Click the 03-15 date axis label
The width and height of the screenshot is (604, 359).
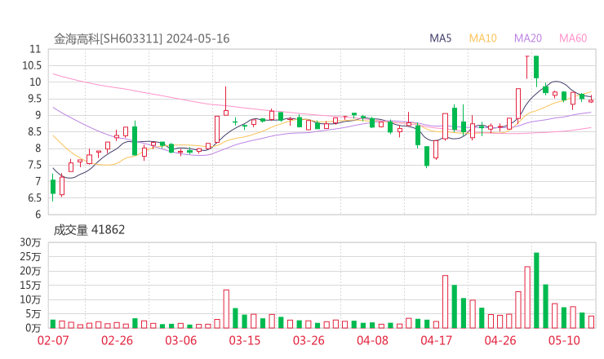click(245, 340)
